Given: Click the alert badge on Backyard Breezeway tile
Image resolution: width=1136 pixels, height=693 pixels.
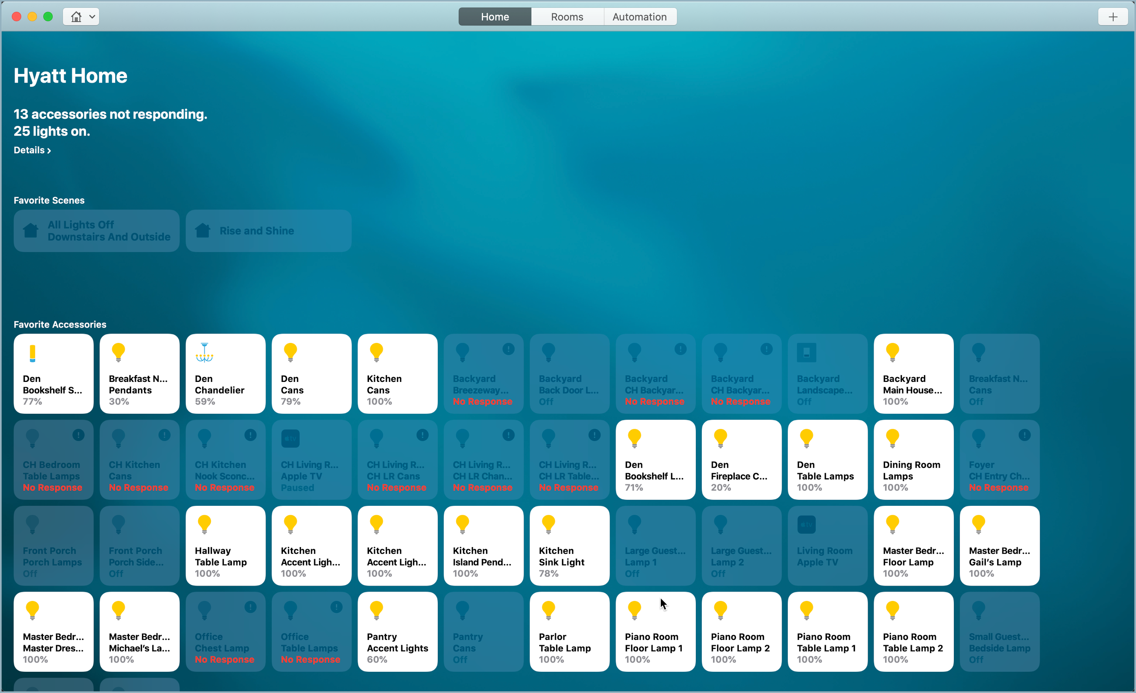Looking at the screenshot, I should pos(508,349).
